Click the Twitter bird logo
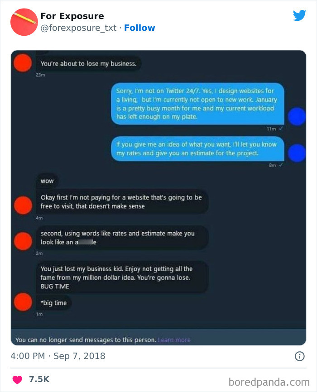The image size is (317, 392). point(299,15)
